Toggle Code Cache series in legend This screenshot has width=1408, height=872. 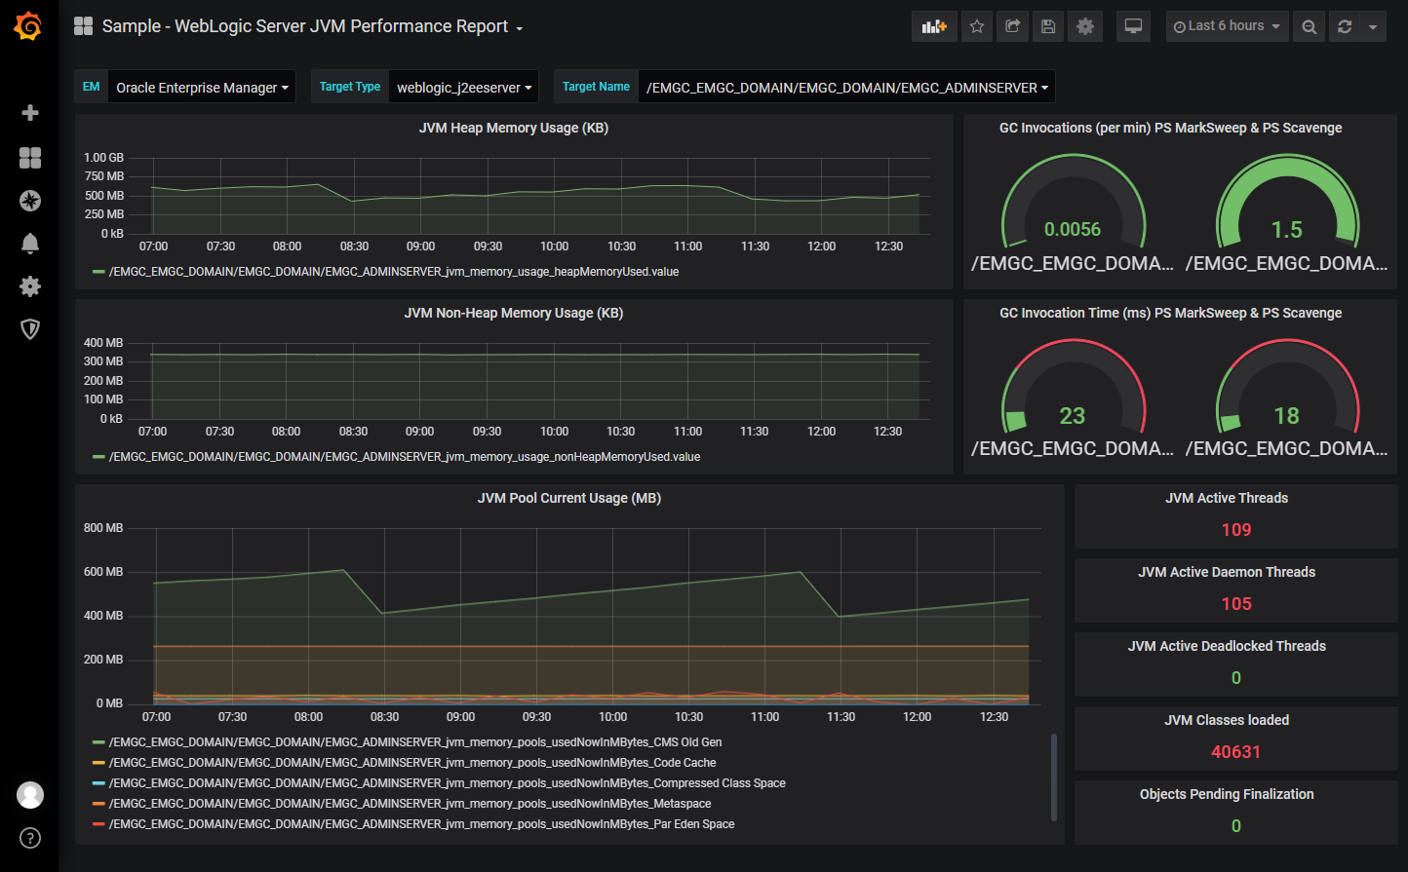pyautogui.click(x=412, y=763)
